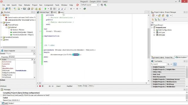Open the Events tab in Object Inspector
Image resolution: width=188 pixels, height=105 pixels.
[12, 57]
